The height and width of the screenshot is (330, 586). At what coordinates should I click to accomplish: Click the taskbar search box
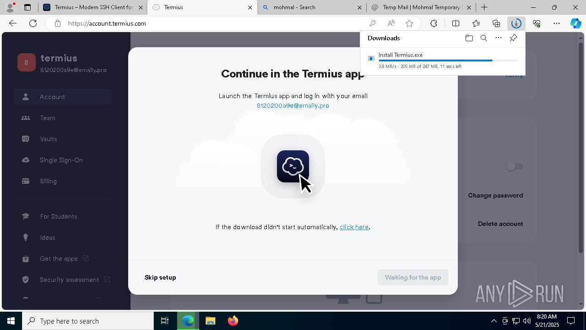(88, 321)
